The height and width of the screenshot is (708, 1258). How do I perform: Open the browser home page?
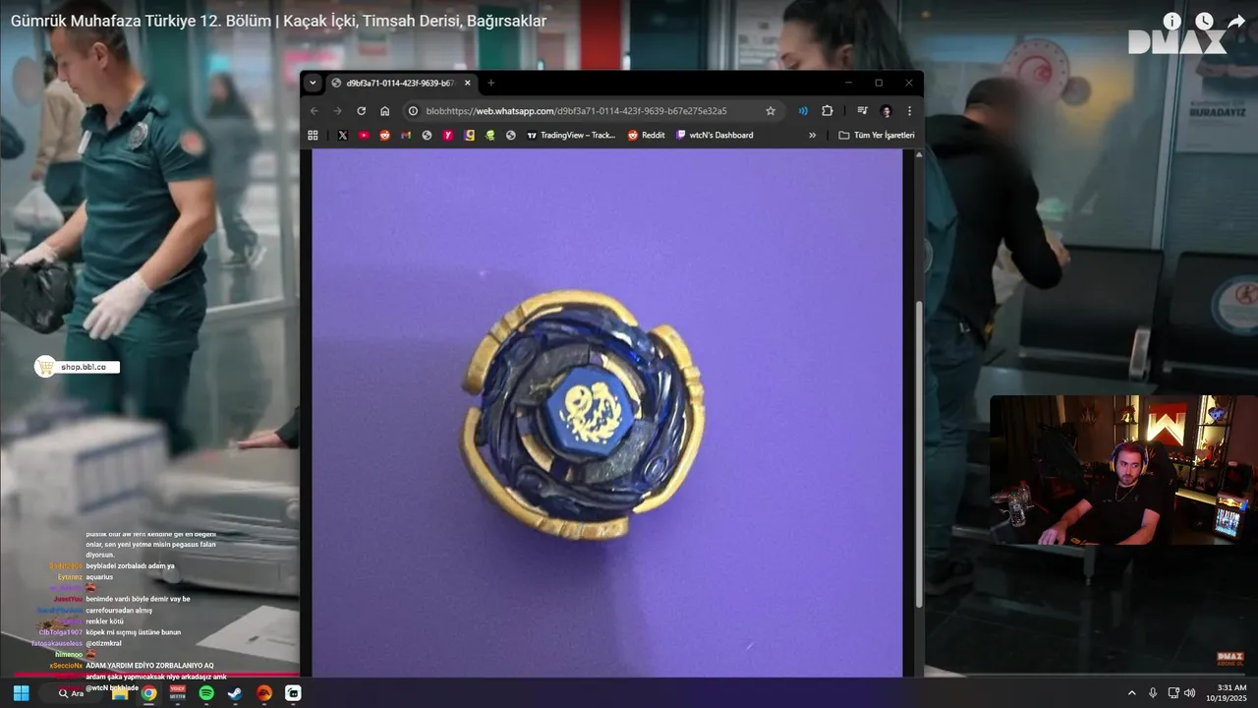[385, 111]
